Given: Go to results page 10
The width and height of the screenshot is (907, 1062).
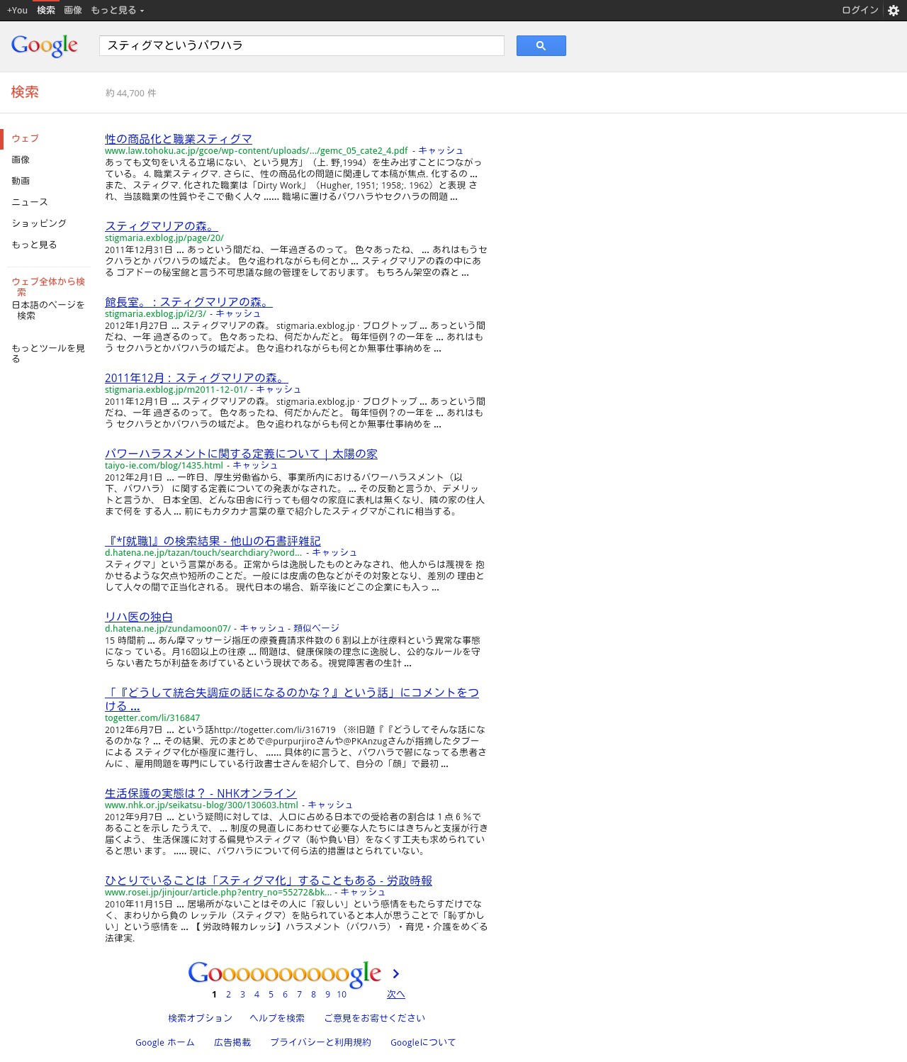Looking at the screenshot, I should (342, 994).
